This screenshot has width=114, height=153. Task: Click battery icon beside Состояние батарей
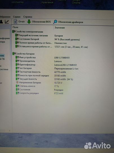click(x=17, y=39)
